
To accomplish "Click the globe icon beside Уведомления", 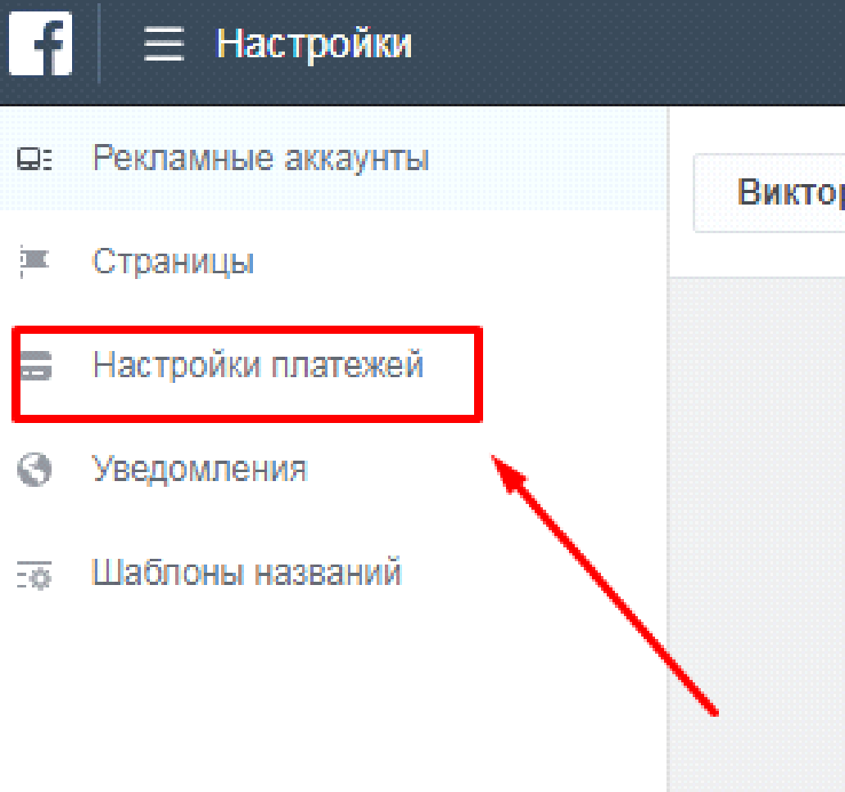I will 34,470.
